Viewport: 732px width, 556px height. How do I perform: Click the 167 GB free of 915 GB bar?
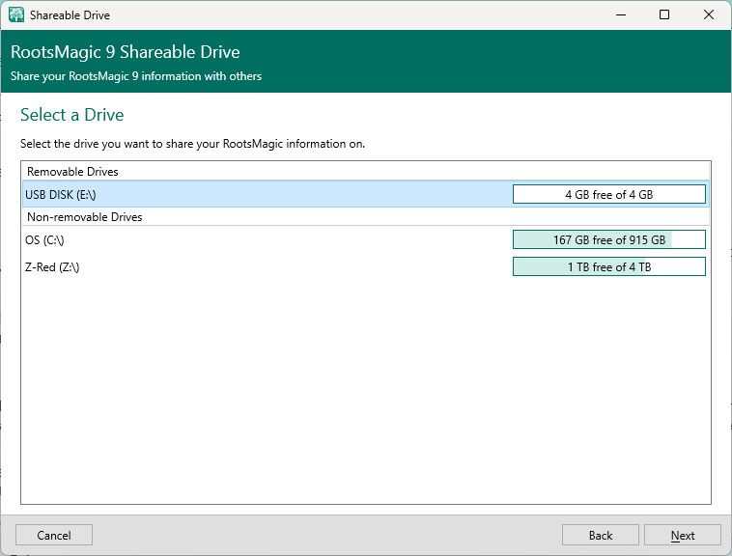608,240
